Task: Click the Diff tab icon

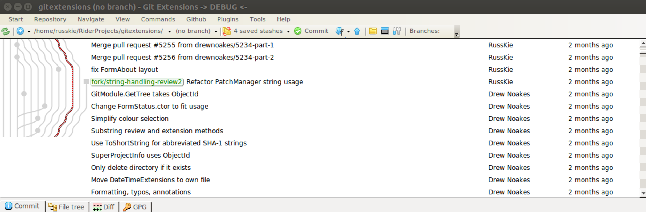Action: click(x=98, y=207)
